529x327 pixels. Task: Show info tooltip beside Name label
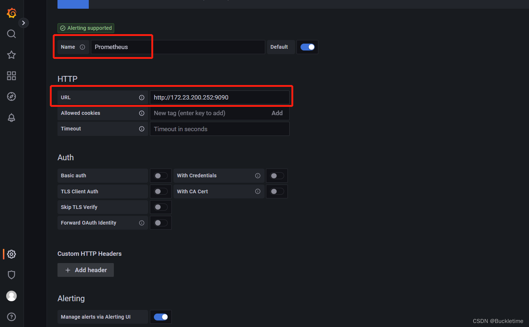(83, 47)
